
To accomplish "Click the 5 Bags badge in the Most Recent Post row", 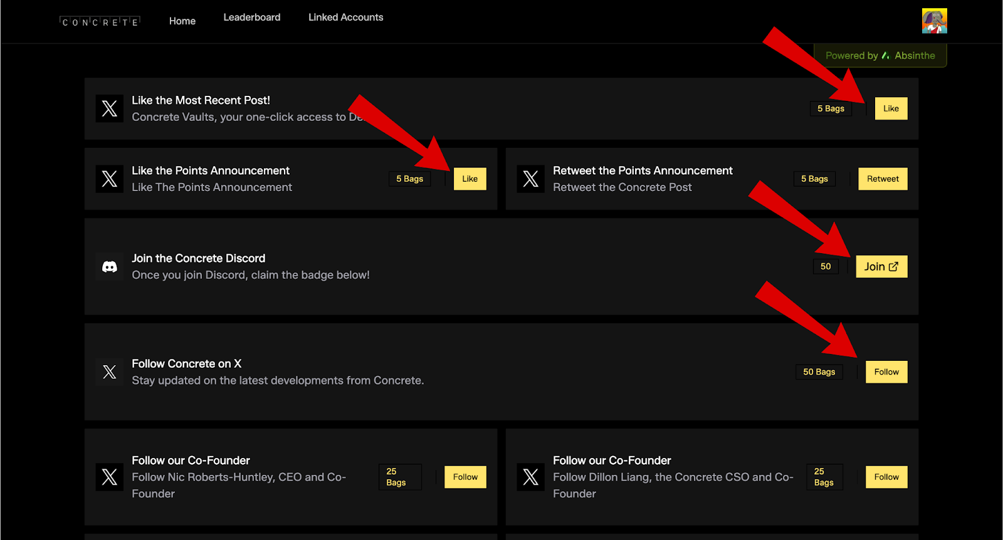I will tap(831, 108).
